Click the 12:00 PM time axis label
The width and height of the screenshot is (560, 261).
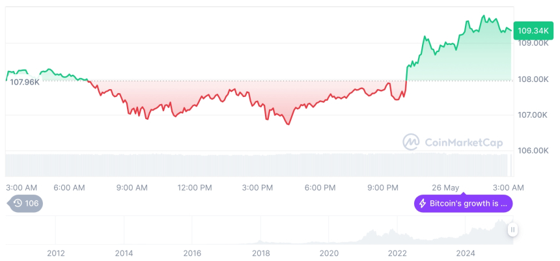[195, 187]
